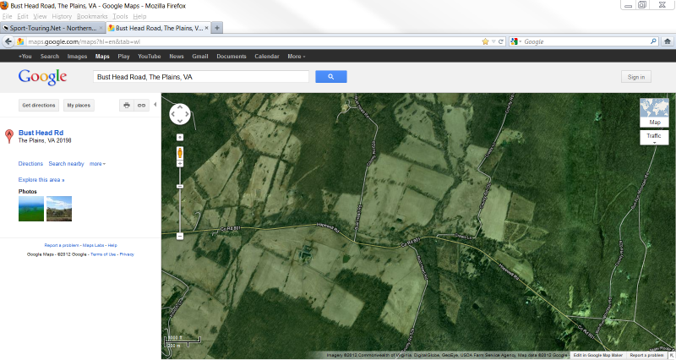Click Gmail in the Google bar
The image size is (676, 360).
[200, 56]
